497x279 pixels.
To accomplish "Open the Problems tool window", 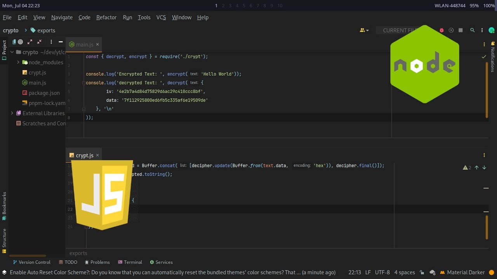I will 97,262.
